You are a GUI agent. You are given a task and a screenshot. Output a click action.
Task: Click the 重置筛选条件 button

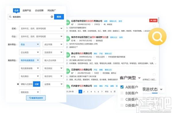36,98
